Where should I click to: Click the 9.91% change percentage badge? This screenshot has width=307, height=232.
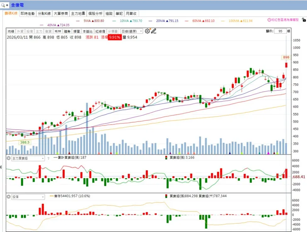[115, 37]
